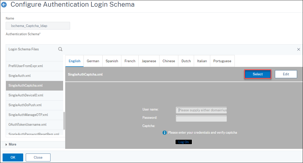Close the schema files panel with X
Image resolution: width=303 pixels, height=163 pixels.
(x=299, y=49)
